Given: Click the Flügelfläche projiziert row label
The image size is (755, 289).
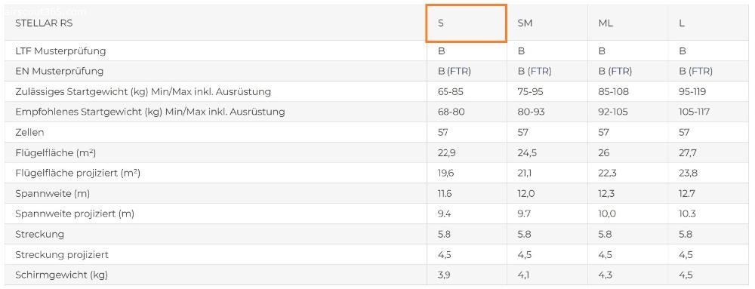Looking at the screenshot, I should [78, 173].
